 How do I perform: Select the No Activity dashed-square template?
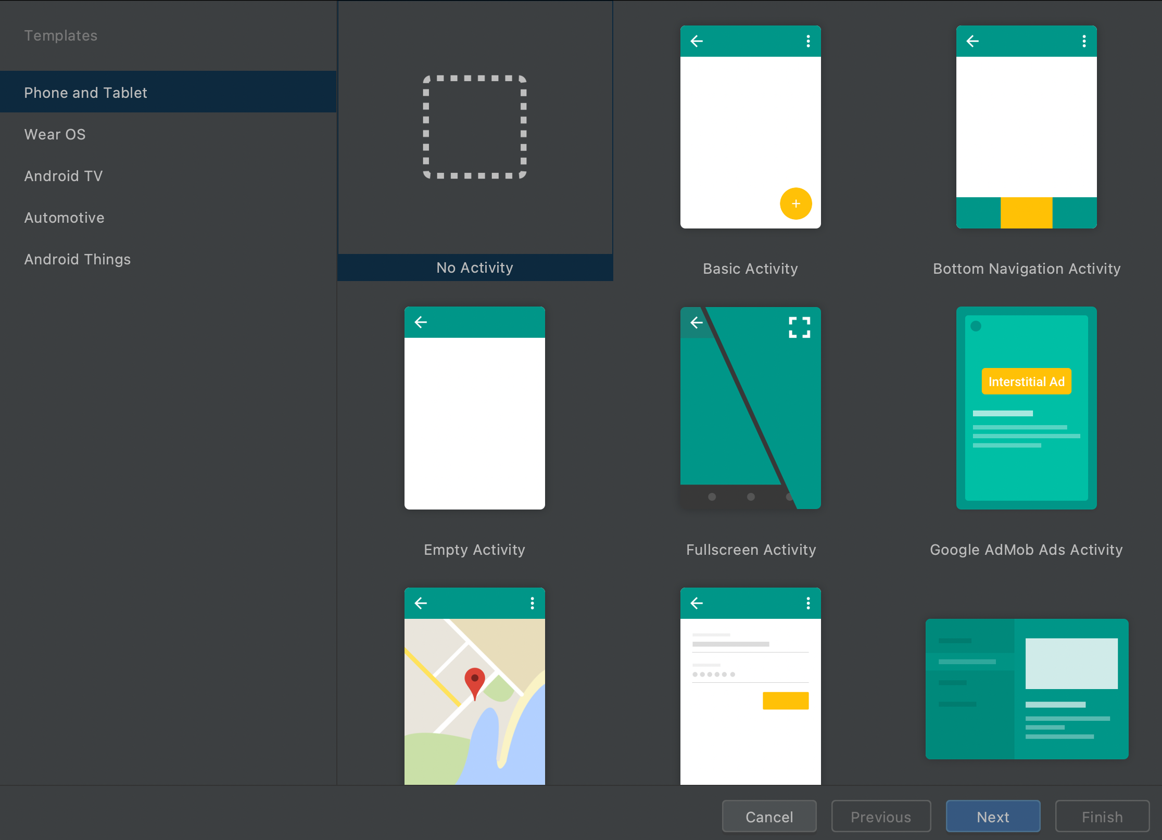coord(475,128)
